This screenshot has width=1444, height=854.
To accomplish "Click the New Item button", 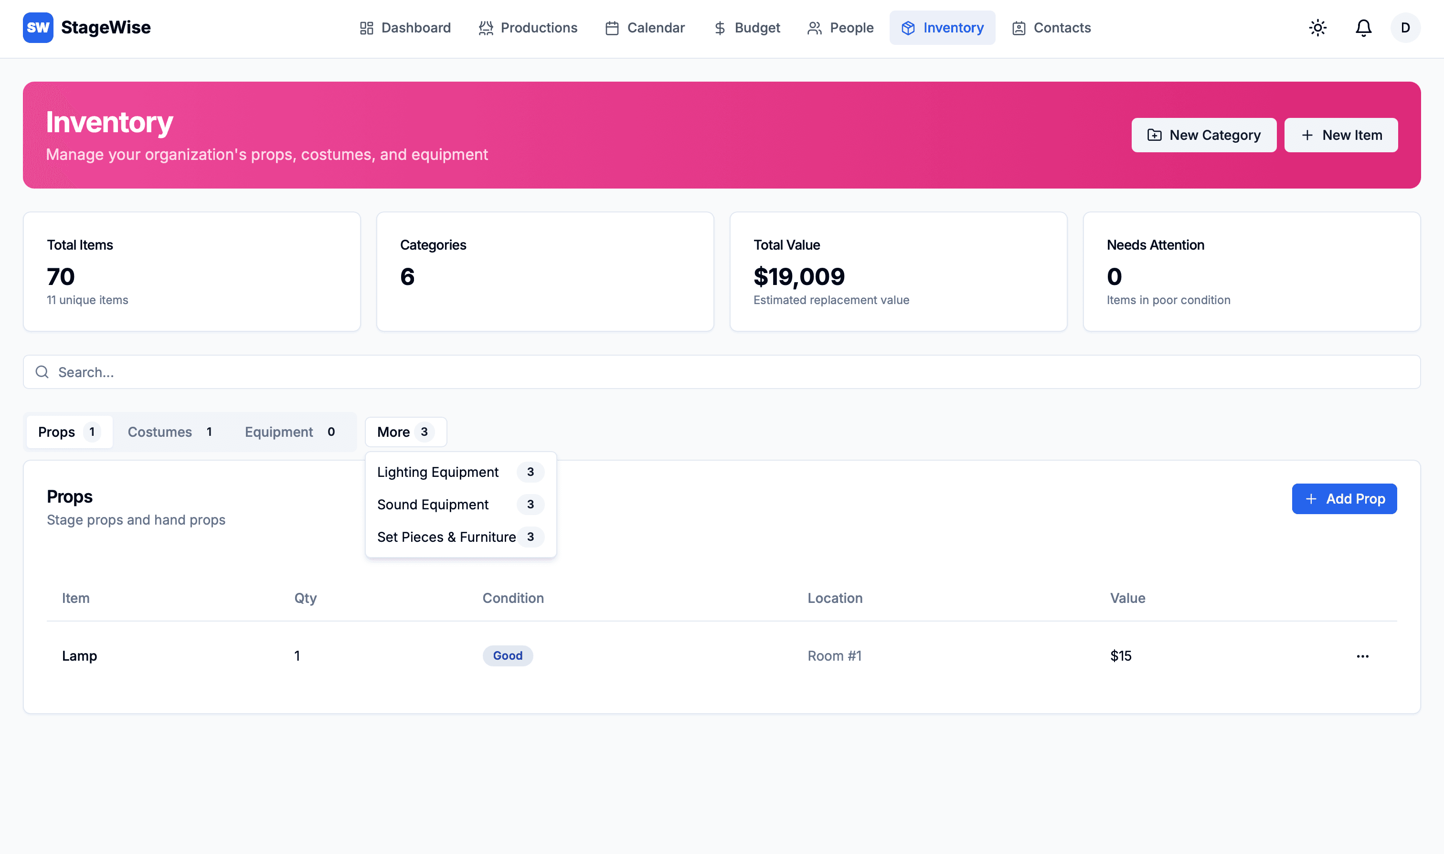I will (x=1340, y=135).
